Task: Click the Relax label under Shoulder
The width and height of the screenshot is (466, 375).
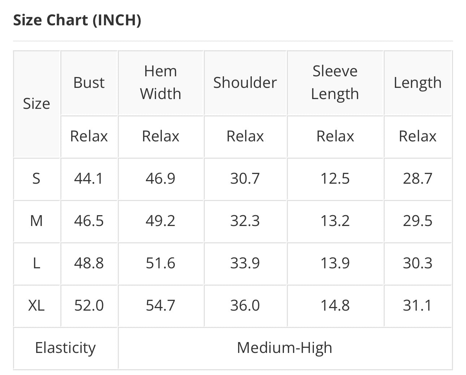Action: 245,136
